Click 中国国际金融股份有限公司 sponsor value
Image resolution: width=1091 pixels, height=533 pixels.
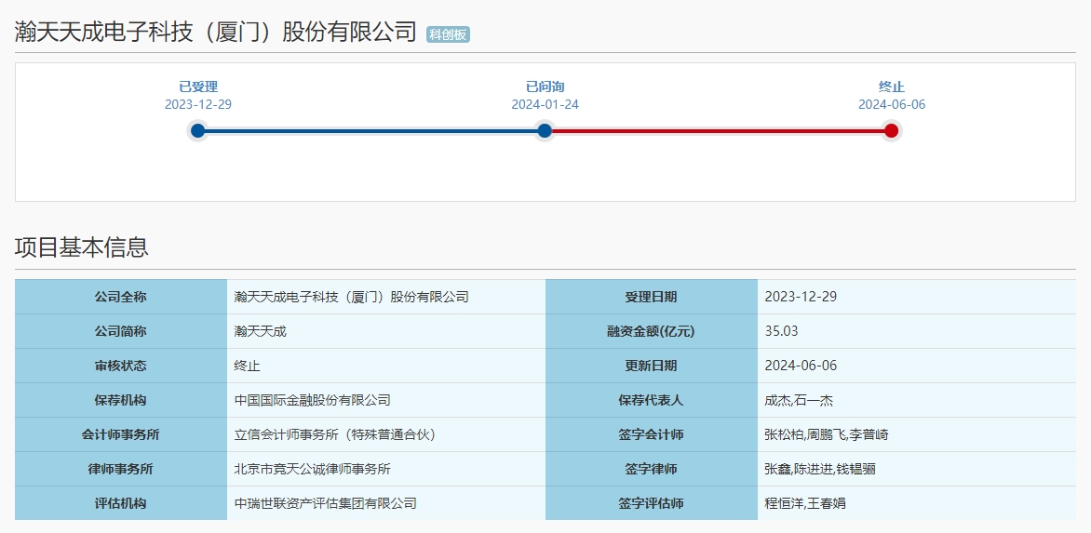(x=313, y=400)
